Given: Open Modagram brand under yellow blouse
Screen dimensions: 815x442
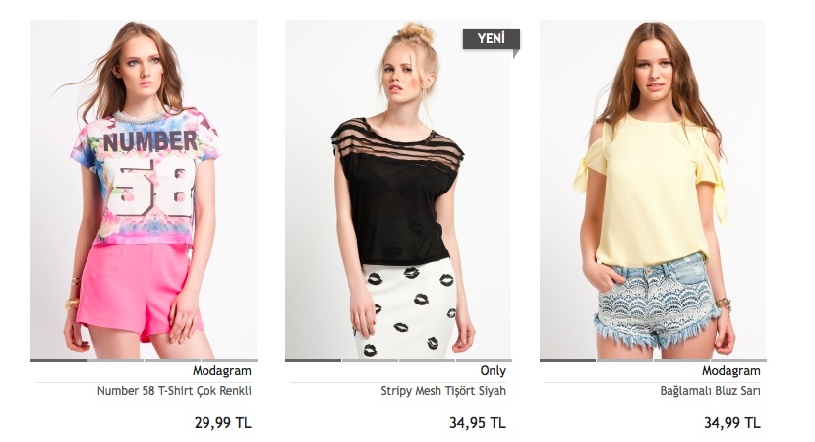Looking at the screenshot, I should pos(731,371).
